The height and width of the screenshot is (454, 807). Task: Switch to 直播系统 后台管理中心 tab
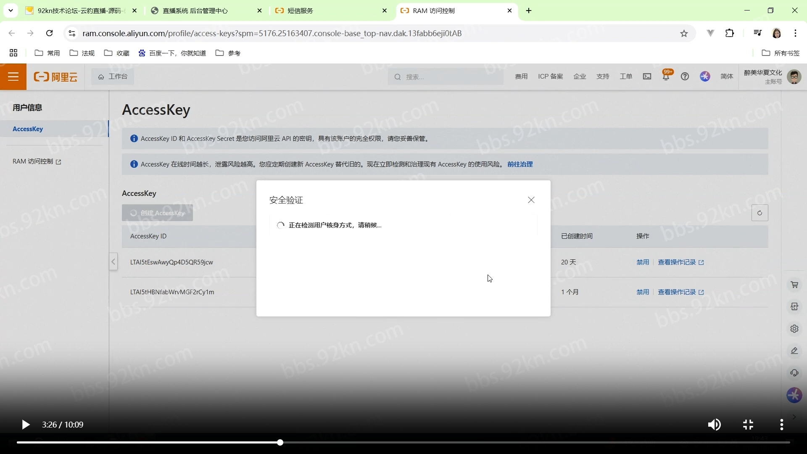[207, 11]
